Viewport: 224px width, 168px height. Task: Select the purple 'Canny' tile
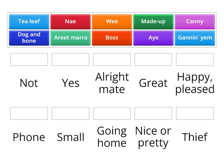click(x=195, y=22)
